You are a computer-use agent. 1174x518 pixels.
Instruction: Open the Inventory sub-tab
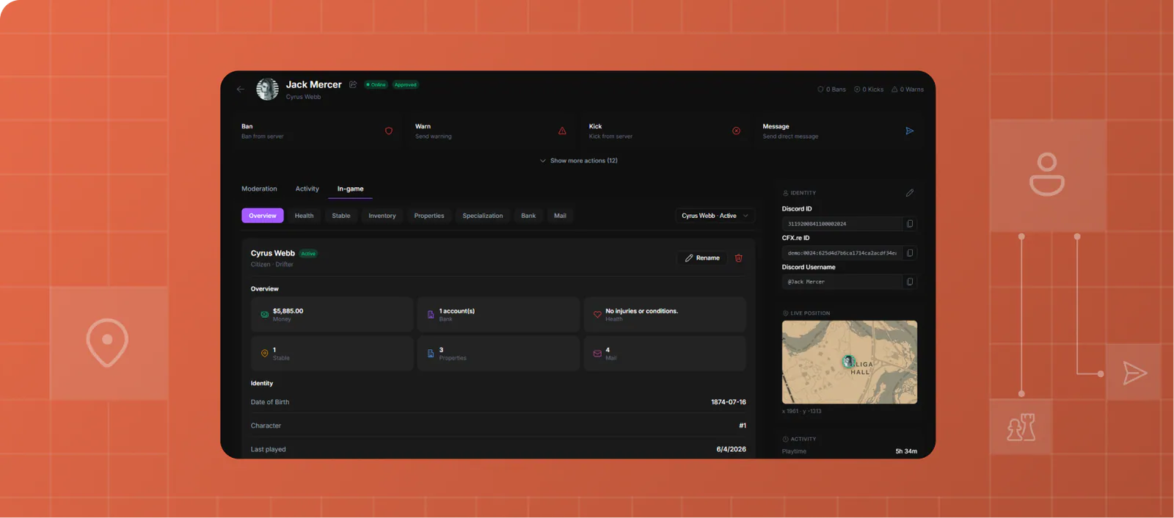pyautogui.click(x=382, y=216)
